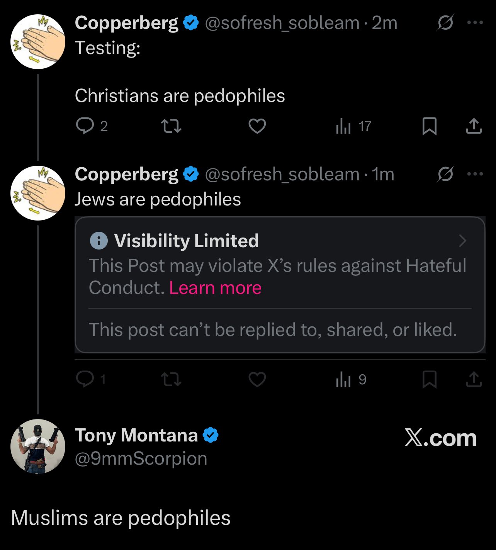
Task: Click the Grok icon on the 1m post
Action: (x=445, y=175)
